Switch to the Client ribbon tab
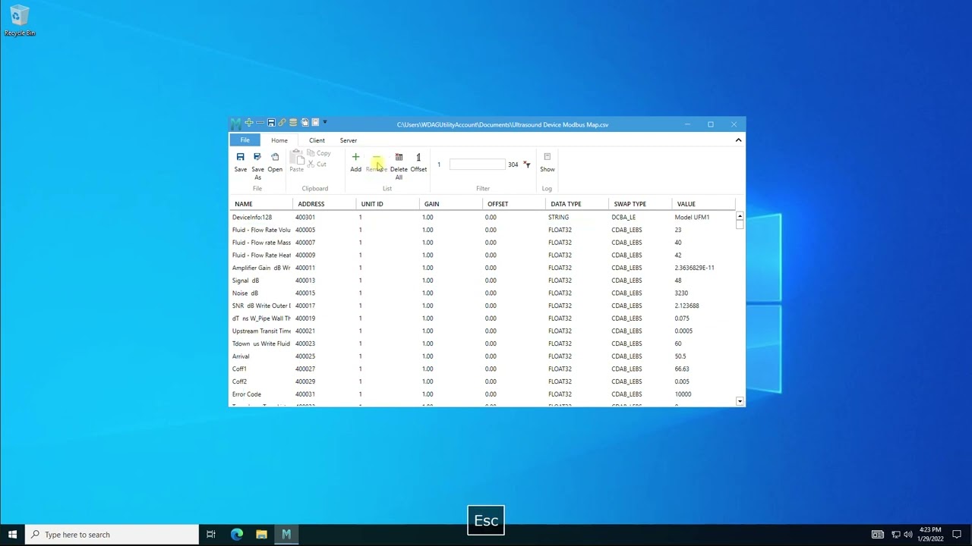The image size is (972, 546). [317, 140]
